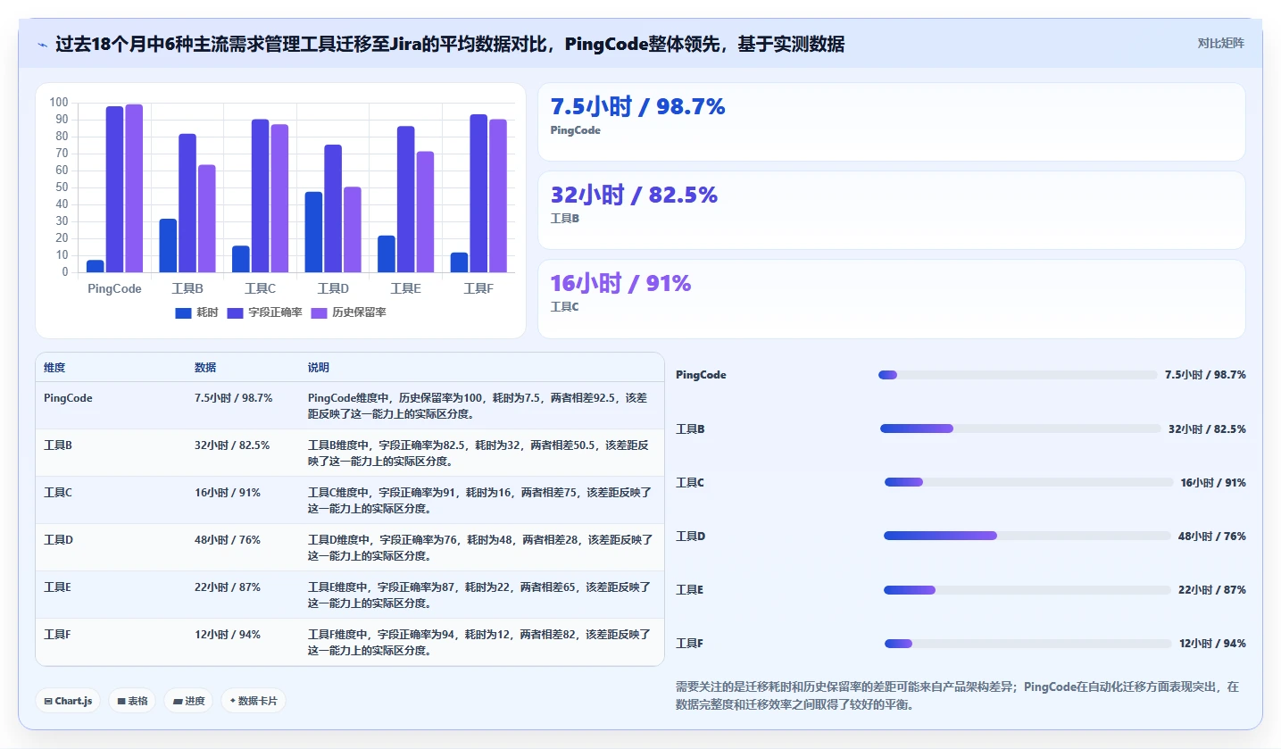Screen dimensions: 1281x749
Task: Click 工具C 耗时 bar in chart
Action: click(x=241, y=259)
